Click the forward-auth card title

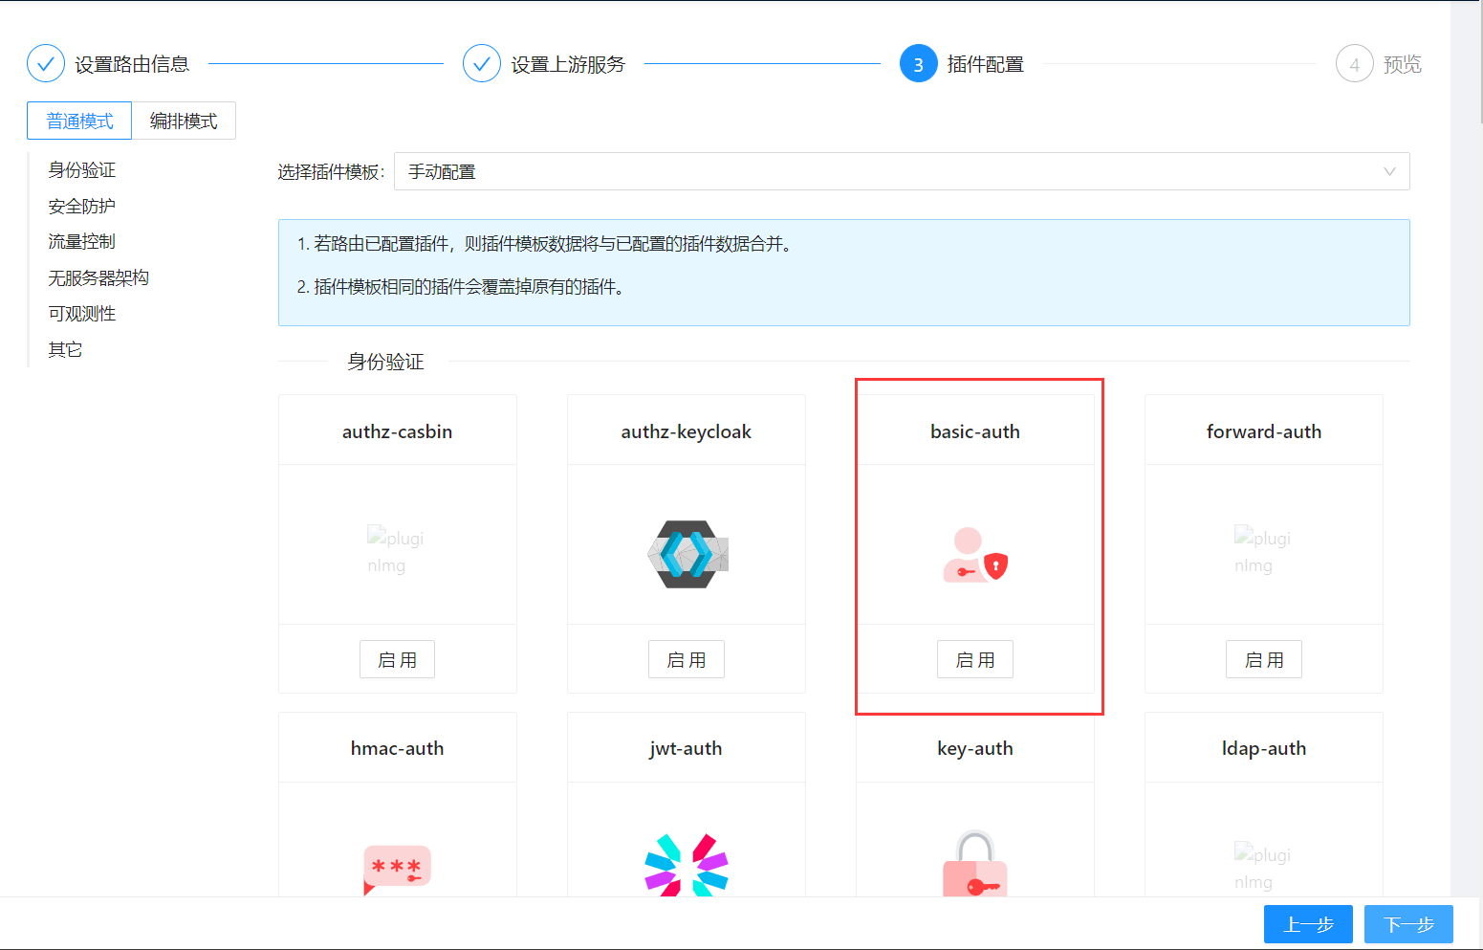(1264, 431)
